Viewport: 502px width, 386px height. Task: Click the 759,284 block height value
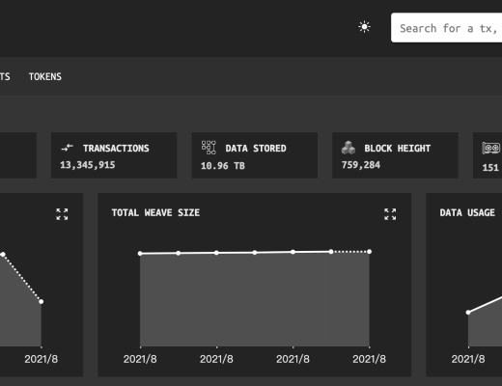361,165
